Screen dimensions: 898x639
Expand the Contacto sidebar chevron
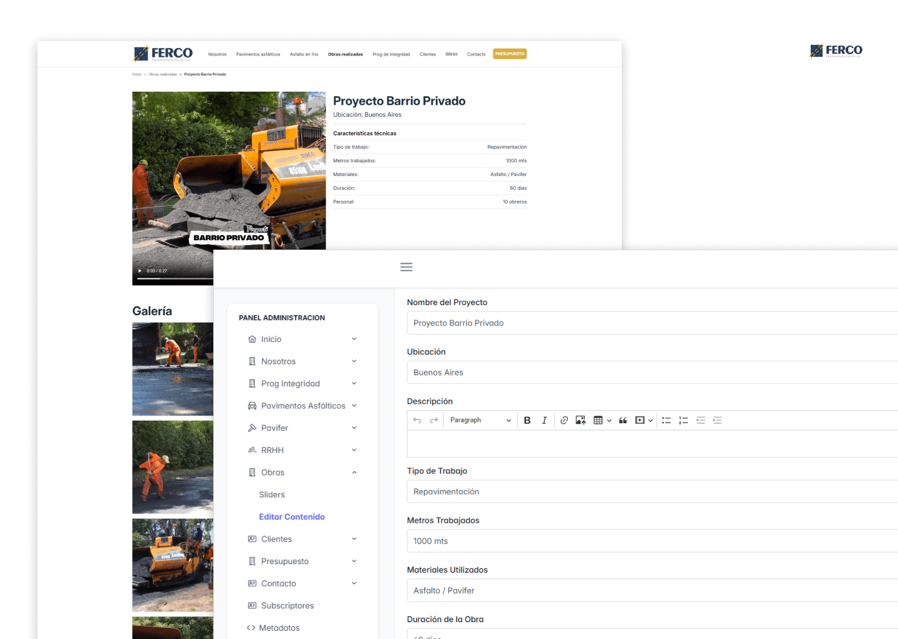354,583
